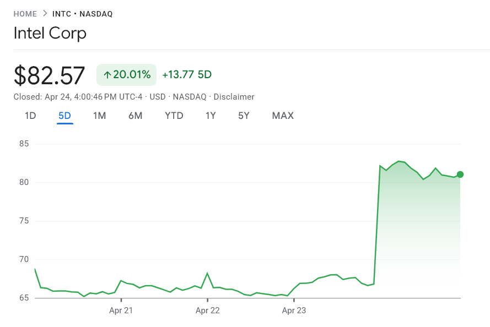Click the INTC NASDAQ breadcrumb entry

click(x=82, y=13)
